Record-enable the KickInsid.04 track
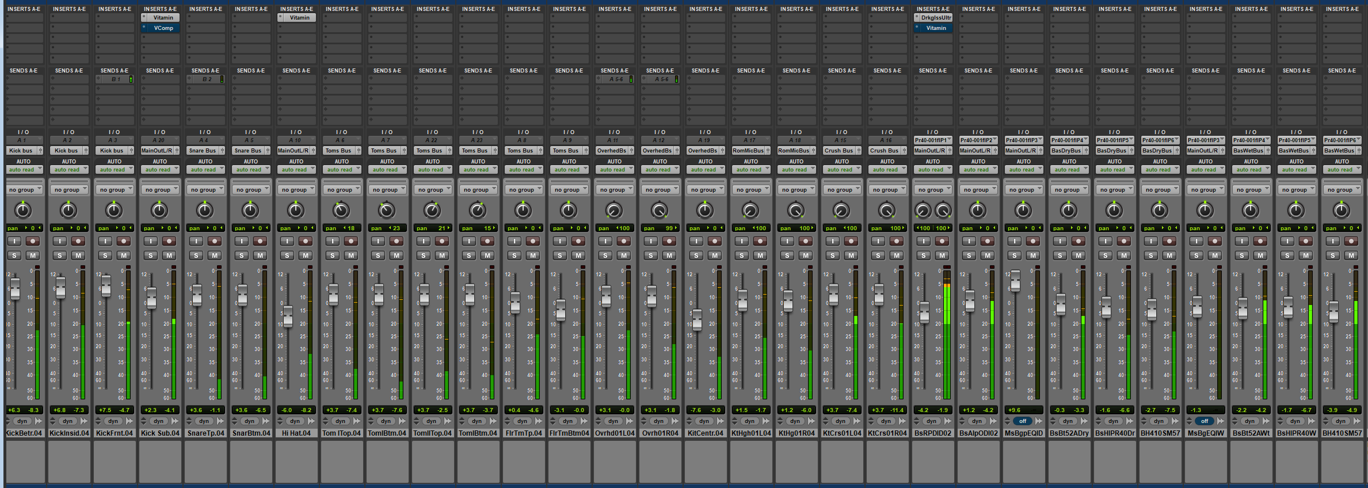The width and height of the screenshot is (1368, 488). [x=78, y=241]
